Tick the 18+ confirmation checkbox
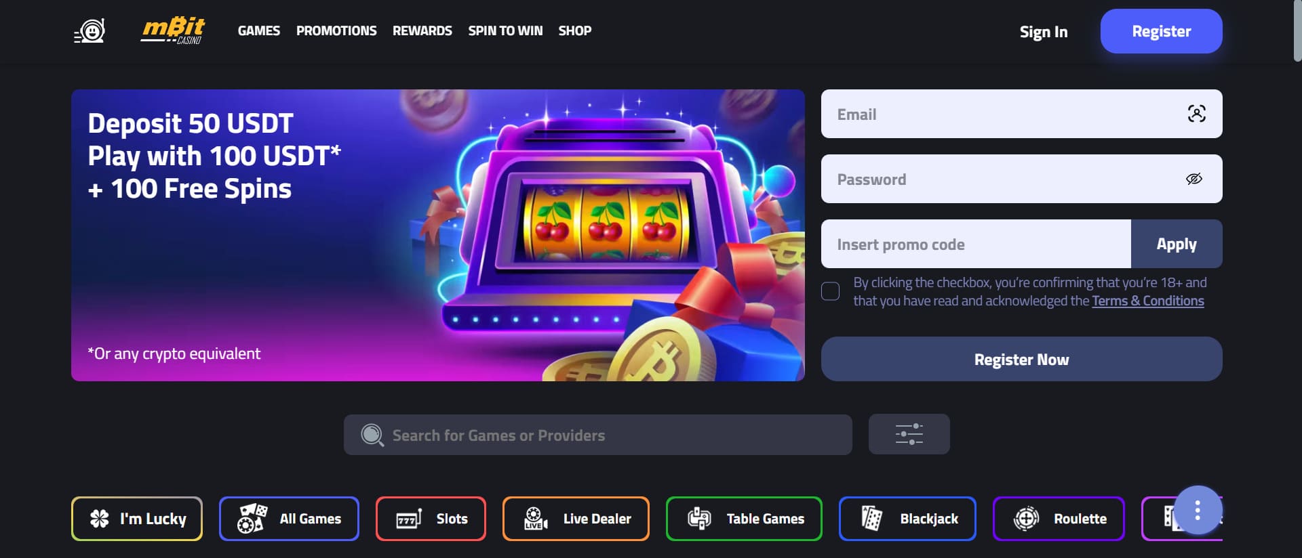This screenshot has width=1302, height=558. [830, 291]
